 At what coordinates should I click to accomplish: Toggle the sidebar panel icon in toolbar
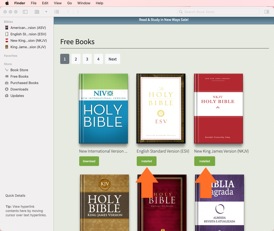coord(25,12)
